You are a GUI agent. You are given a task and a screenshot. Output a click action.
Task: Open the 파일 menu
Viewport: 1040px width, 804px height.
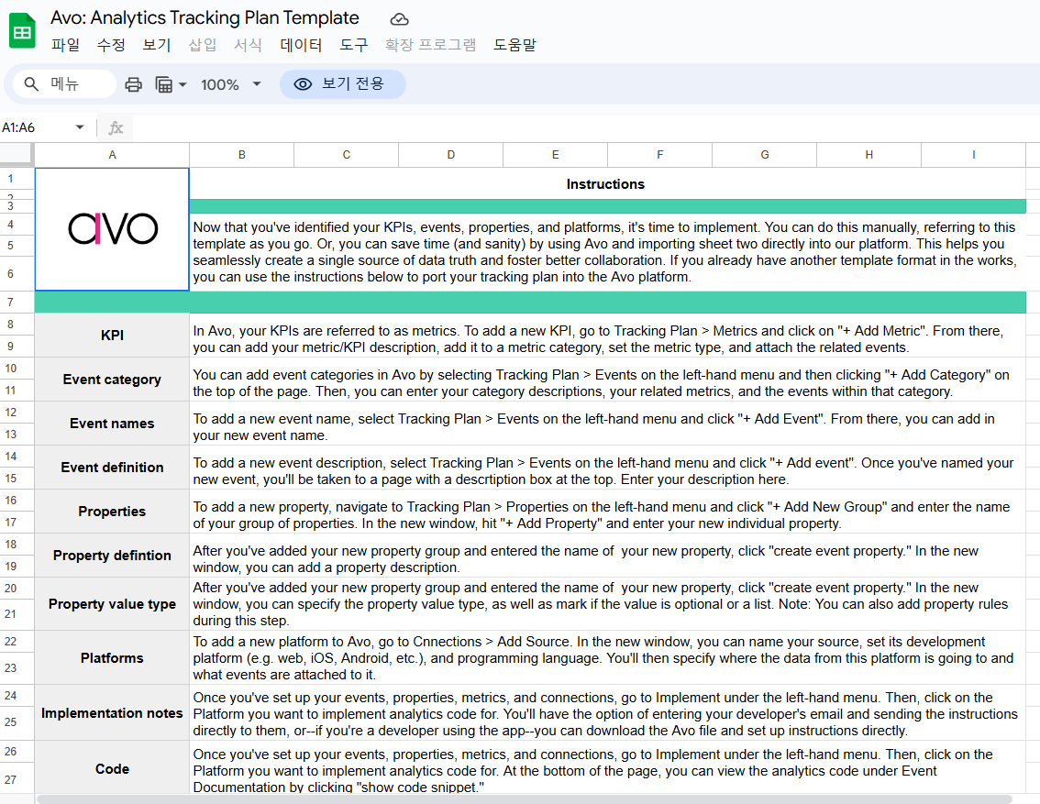[65, 45]
